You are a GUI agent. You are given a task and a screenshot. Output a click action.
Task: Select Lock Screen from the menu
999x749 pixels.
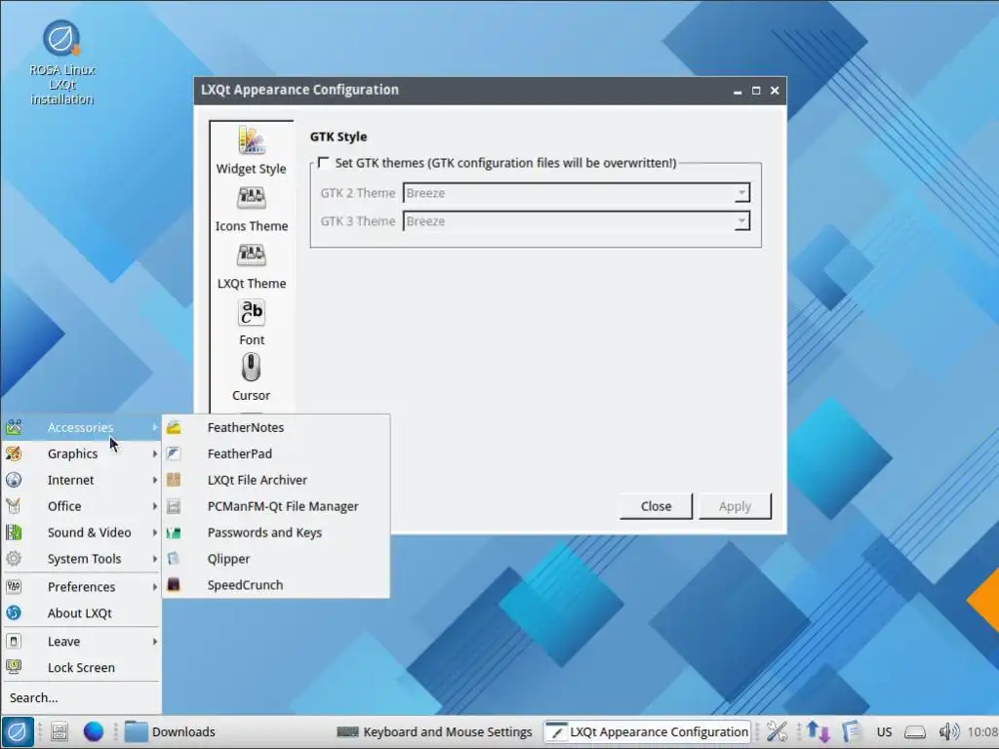[x=81, y=667]
